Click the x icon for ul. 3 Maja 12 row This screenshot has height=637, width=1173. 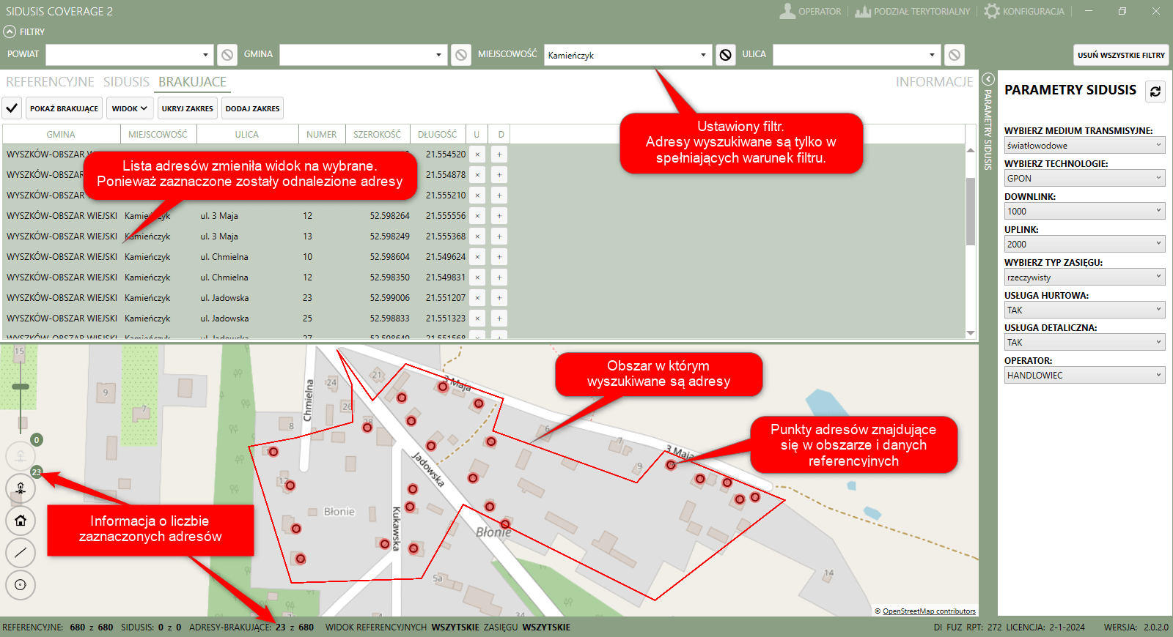(477, 216)
